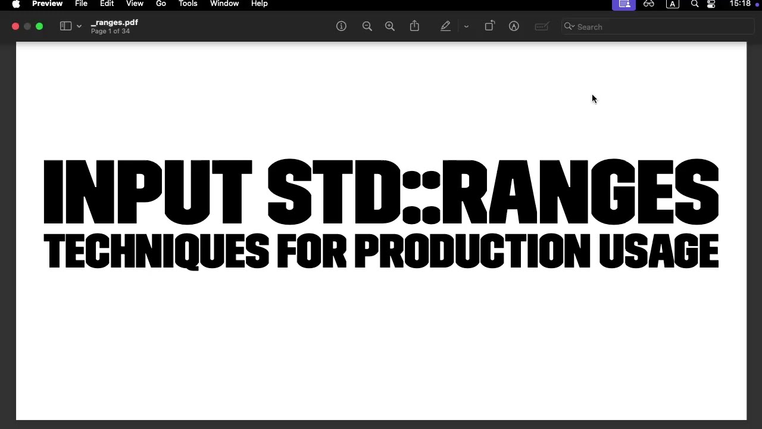762x429 pixels.
Task: Toggle the sidebar view button
Action: tap(66, 26)
